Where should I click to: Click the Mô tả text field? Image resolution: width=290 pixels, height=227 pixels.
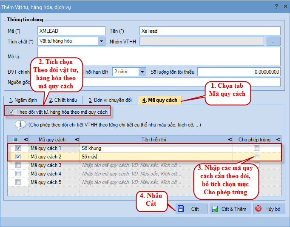click(159, 56)
